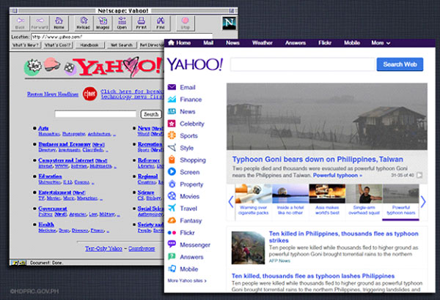Open the Ten killed in Philippines story thumbnail
Image resolution: width=440 pixels, height=300 pixels.
coord(248,248)
